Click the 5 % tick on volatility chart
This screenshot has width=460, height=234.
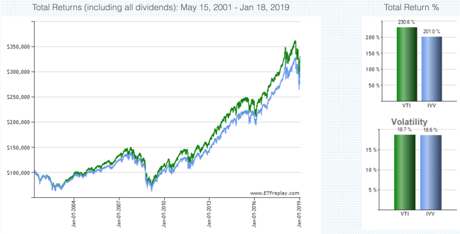point(373,190)
